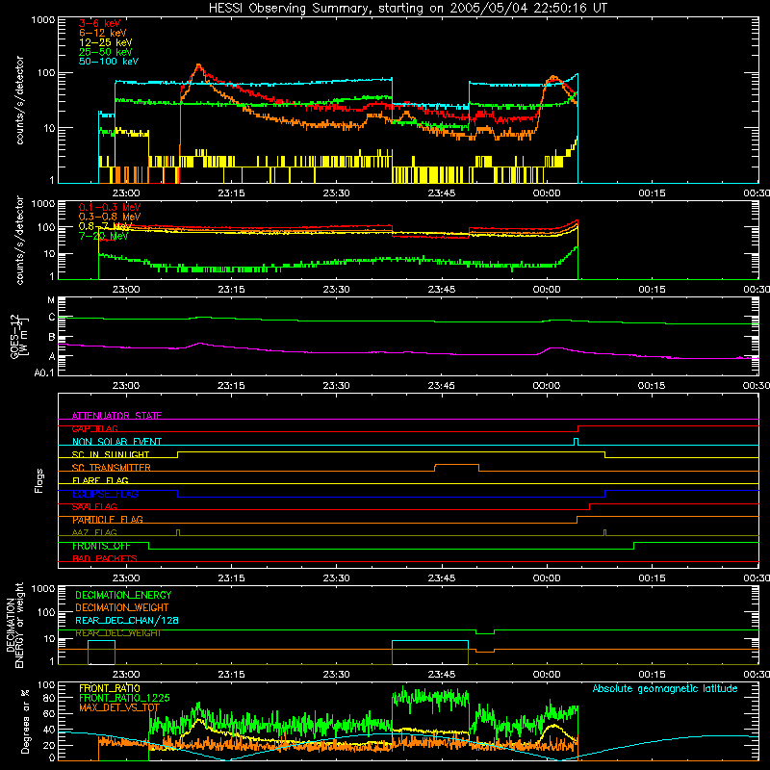Click the green FRONT_RATIO_1225 legend label

[124, 698]
